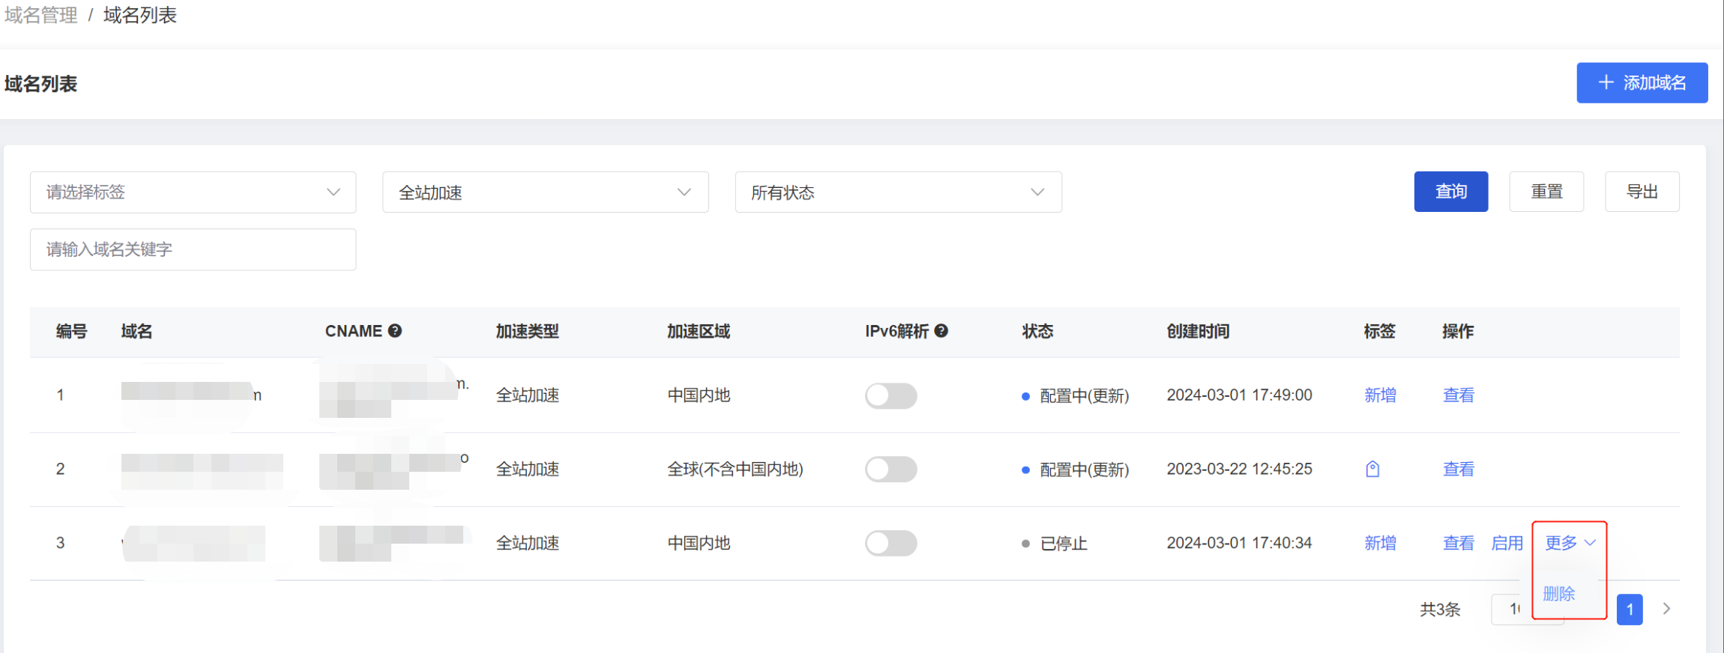
Task: Click the 加速区域 column header
Action: pyautogui.click(x=699, y=331)
